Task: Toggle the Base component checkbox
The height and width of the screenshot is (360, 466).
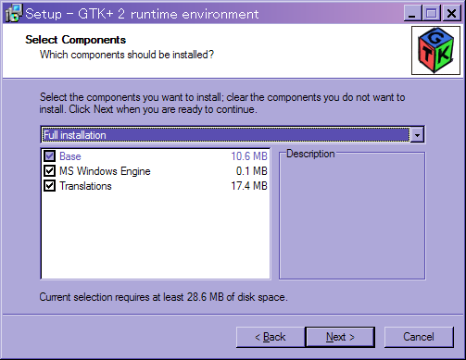Action: pos(49,156)
